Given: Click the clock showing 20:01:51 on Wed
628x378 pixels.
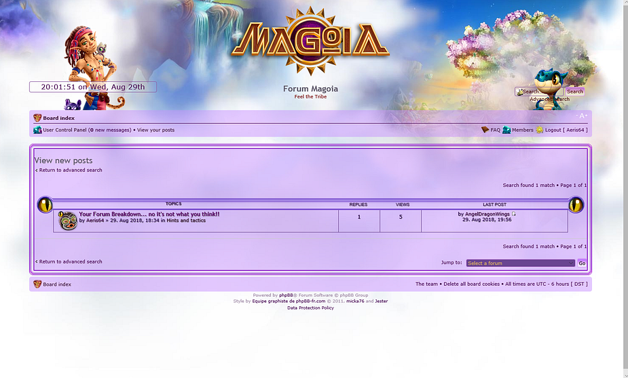Looking at the screenshot, I should pyautogui.click(x=93, y=87).
